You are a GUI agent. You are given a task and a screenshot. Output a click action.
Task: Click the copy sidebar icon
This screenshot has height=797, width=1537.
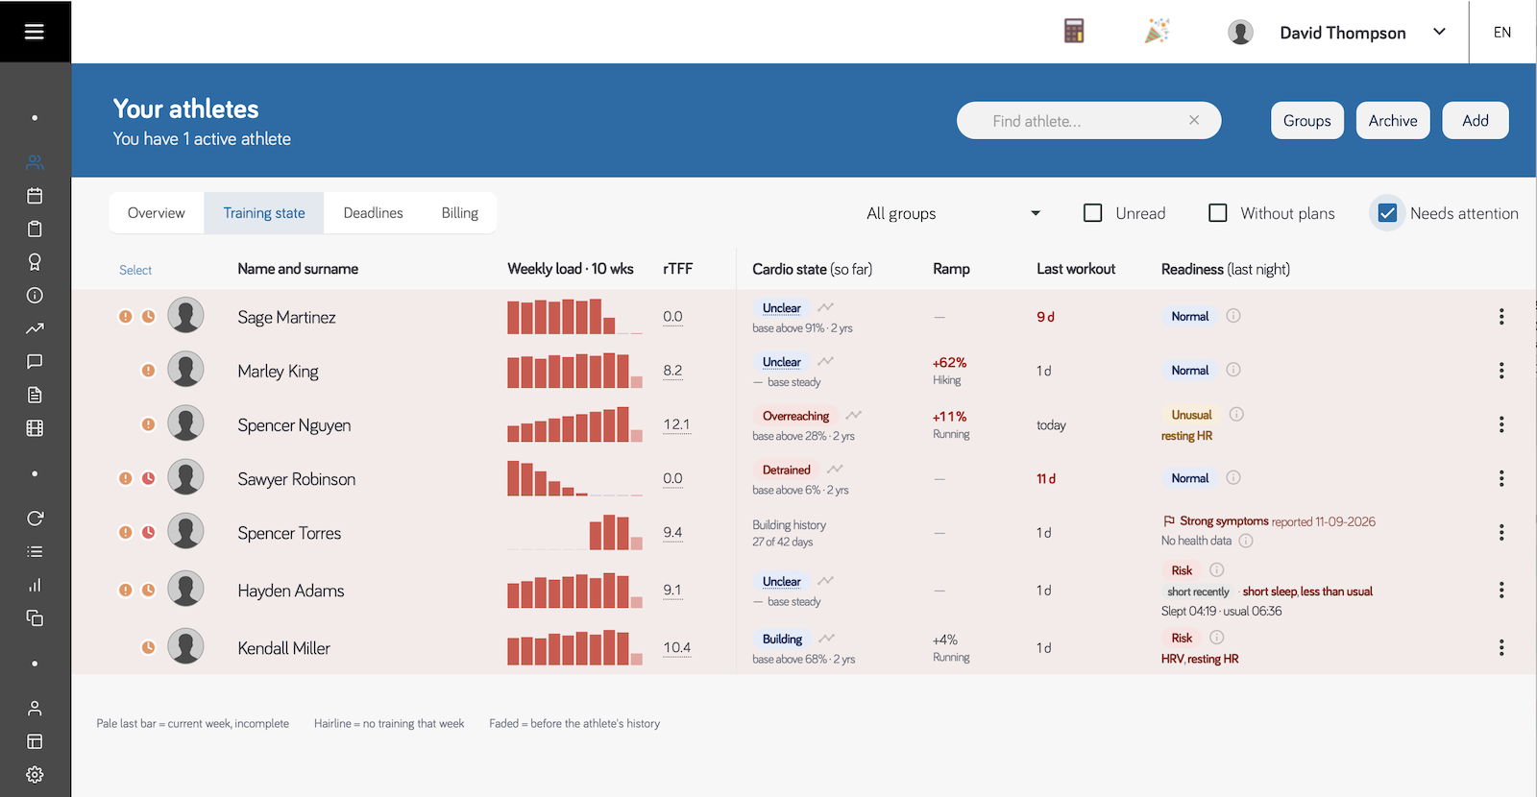(x=35, y=618)
